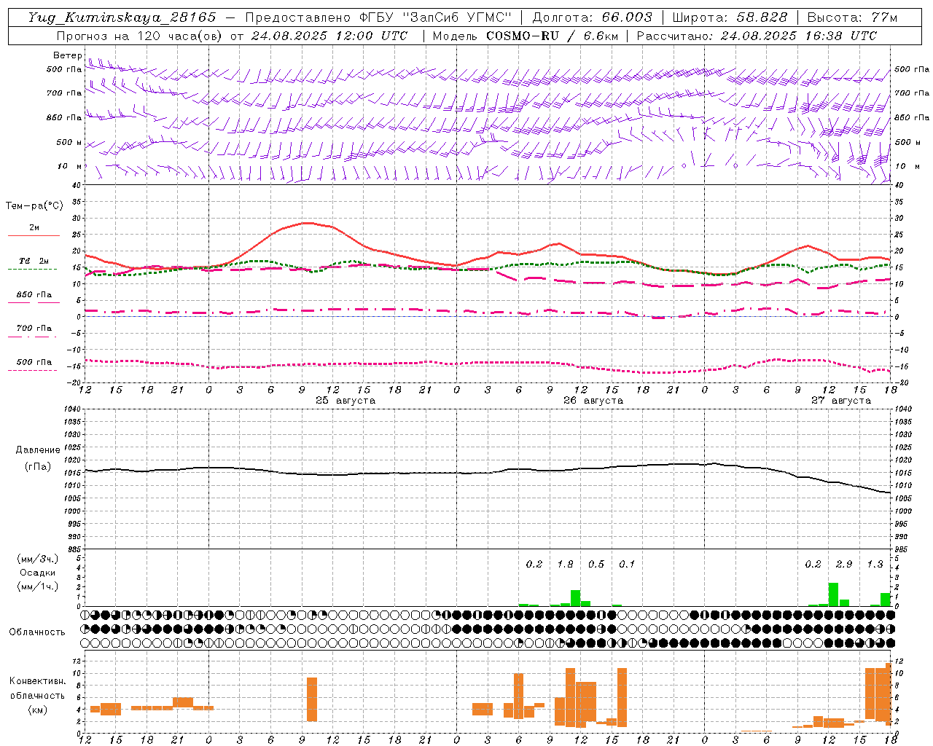Click the Осадки precipitation label
This screenshot has height=746, width=933.
(x=38, y=573)
